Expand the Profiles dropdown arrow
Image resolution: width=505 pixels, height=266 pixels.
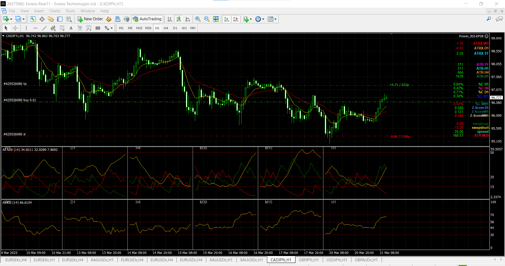[x=23, y=19]
